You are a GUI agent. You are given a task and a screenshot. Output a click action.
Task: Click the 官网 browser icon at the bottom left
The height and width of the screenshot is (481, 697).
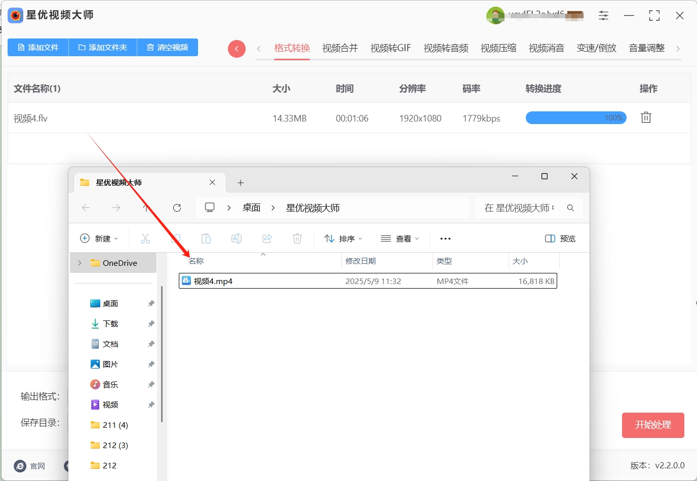click(20, 466)
